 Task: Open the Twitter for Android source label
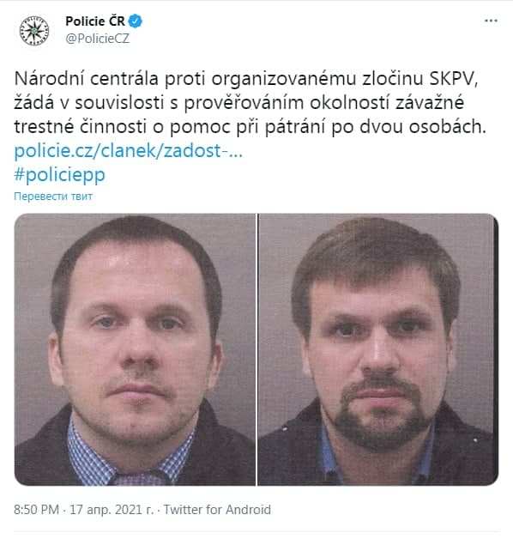tap(217, 510)
